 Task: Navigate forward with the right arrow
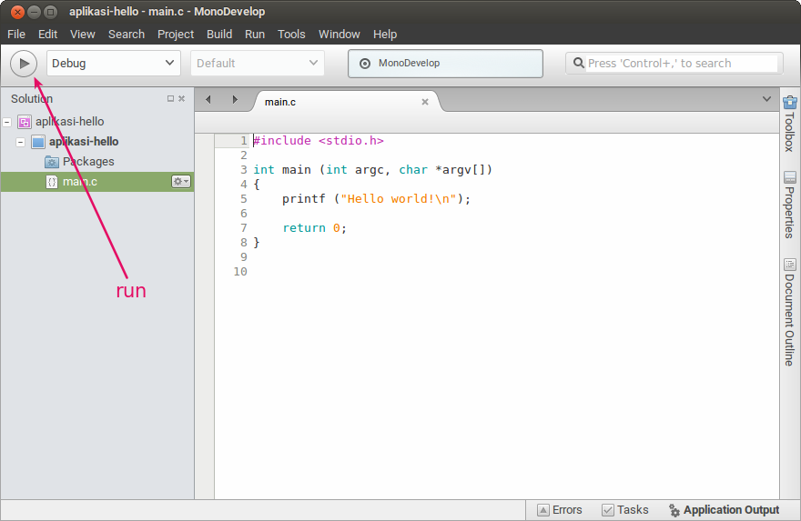click(235, 99)
